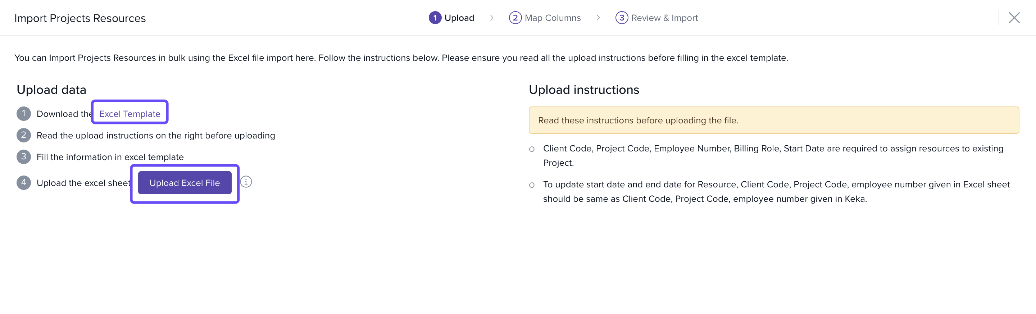Click the info icon beside Upload Excel File
The image size is (1036, 314).
pos(246,182)
